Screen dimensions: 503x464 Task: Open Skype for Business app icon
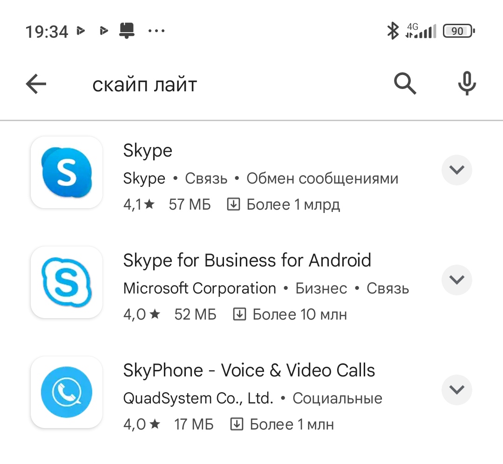66,282
